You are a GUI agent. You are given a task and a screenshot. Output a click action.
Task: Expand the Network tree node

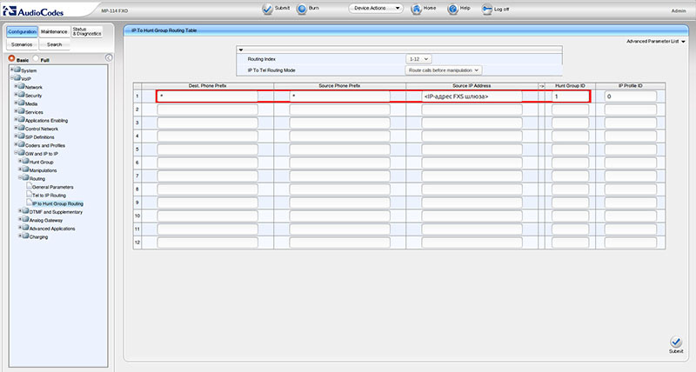pos(16,86)
